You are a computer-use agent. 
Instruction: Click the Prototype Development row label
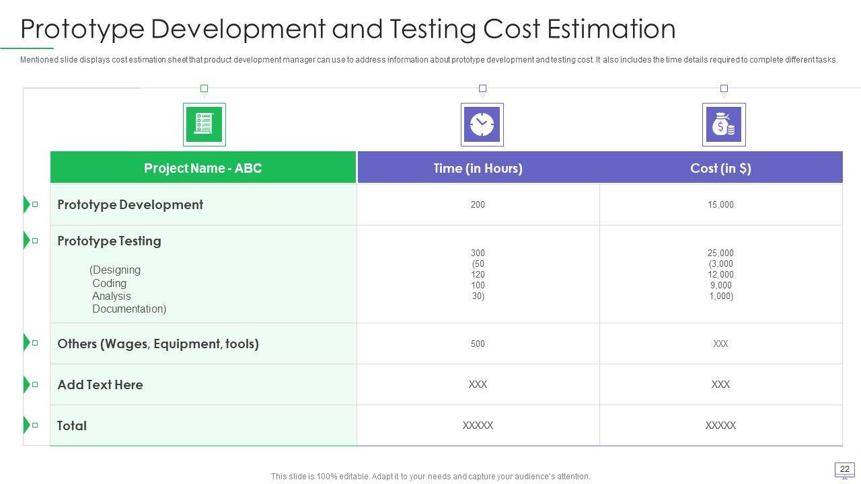point(130,204)
